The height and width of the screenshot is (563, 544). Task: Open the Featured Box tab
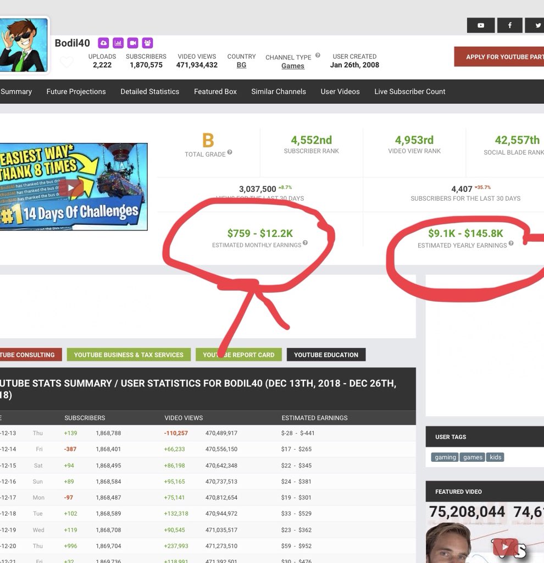[x=215, y=92]
